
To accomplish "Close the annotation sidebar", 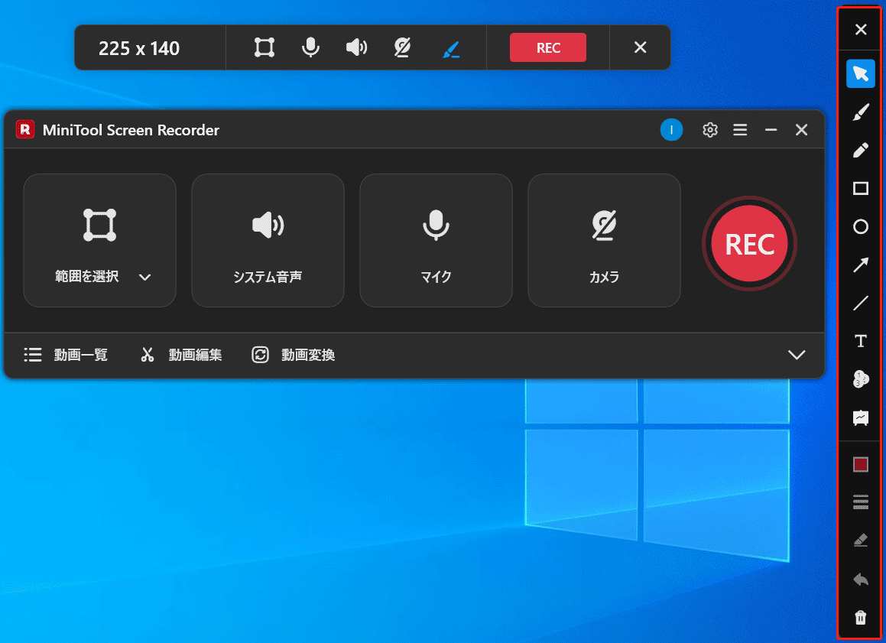I will coord(861,29).
